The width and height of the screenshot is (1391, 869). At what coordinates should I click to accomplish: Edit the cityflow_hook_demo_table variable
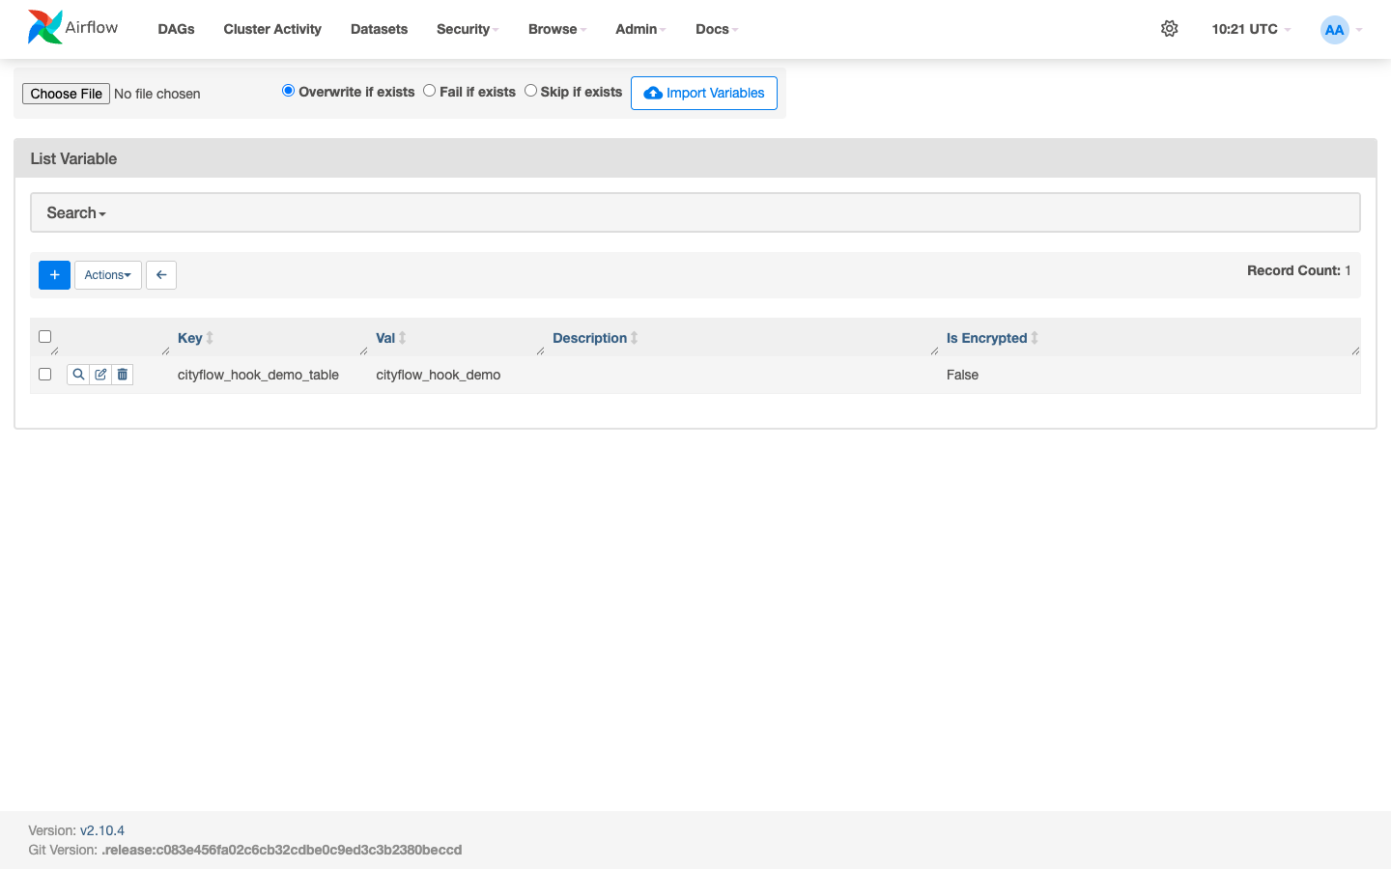[100, 375]
